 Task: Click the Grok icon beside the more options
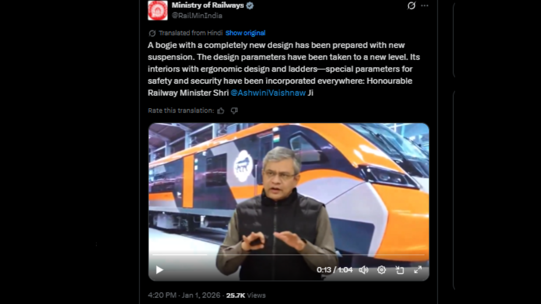[x=411, y=6]
